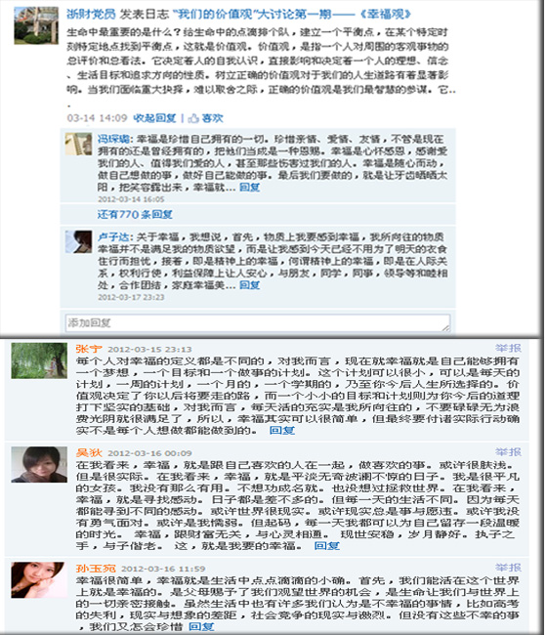Open 浙财党员 profile avatar photo
The image size is (547, 635).
point(36,25)
